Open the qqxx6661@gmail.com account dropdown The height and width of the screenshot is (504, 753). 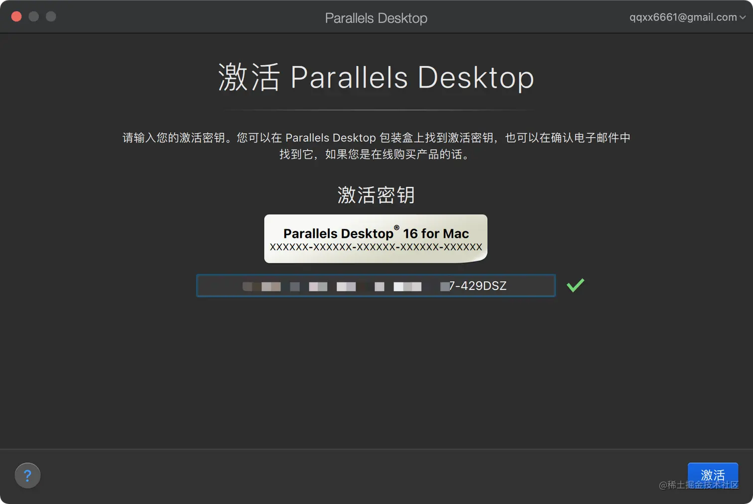(687, 17)
